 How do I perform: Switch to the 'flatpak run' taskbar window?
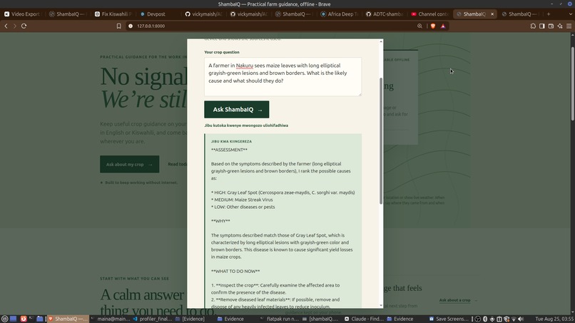pos(280,319)
